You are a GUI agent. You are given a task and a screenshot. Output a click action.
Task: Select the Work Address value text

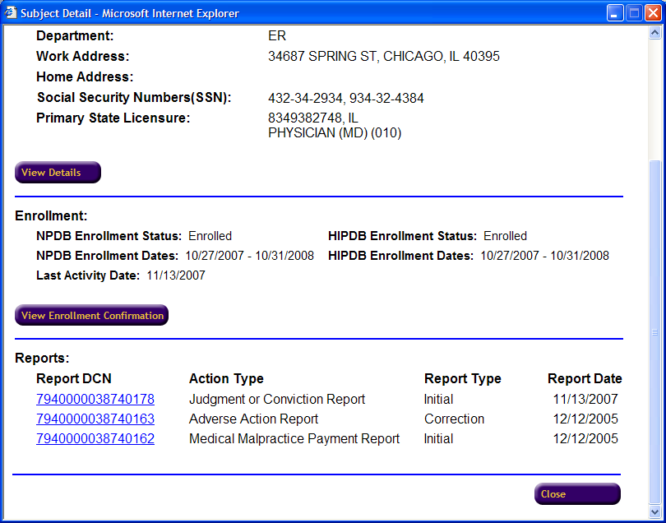point(384,56)
